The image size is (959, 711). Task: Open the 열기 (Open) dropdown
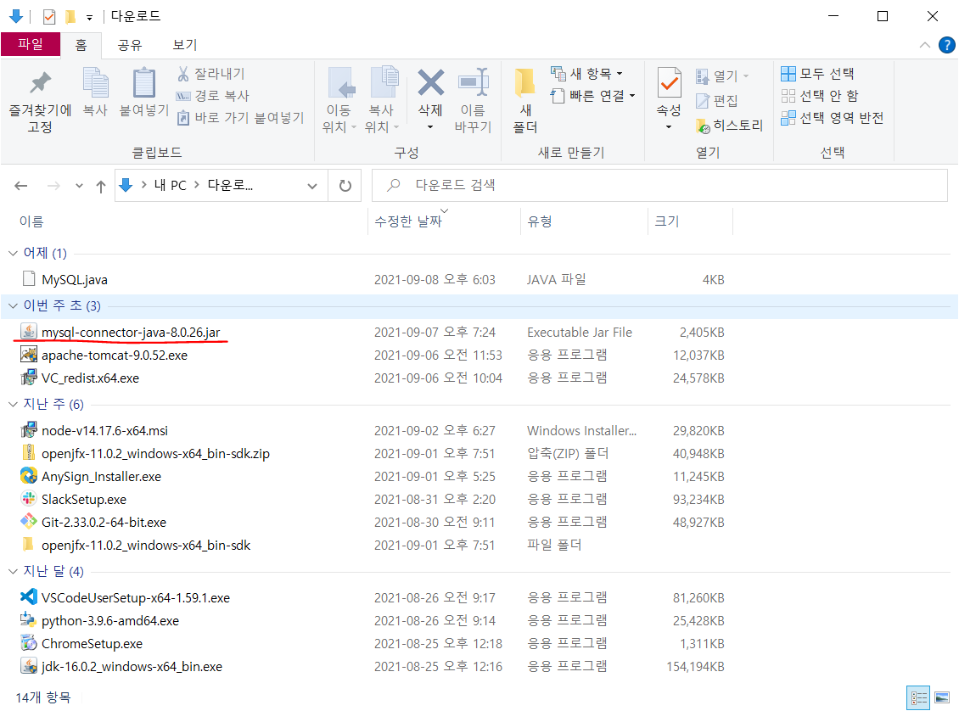tap(747, 76)
